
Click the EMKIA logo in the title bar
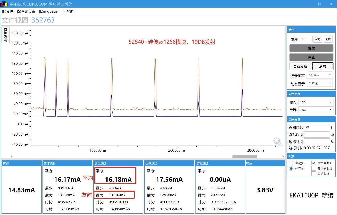tap(4, 4)
